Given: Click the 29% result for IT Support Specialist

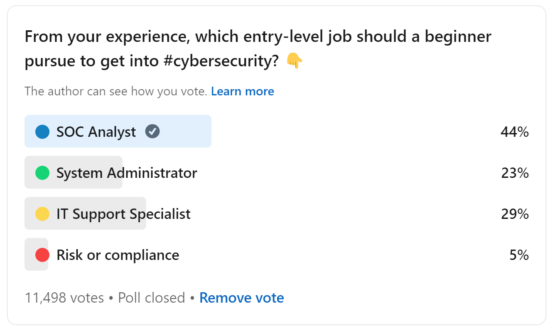Looking at the screenshot, I should coord(515,214).
